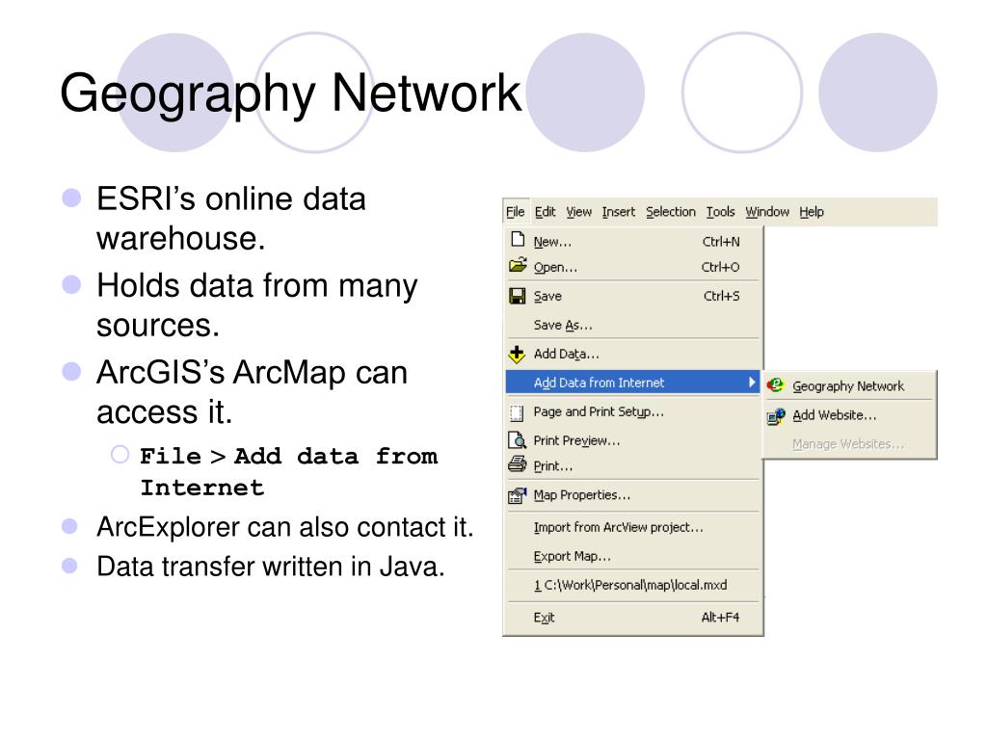
Task: Open the View menu
Action: [578, 212]
